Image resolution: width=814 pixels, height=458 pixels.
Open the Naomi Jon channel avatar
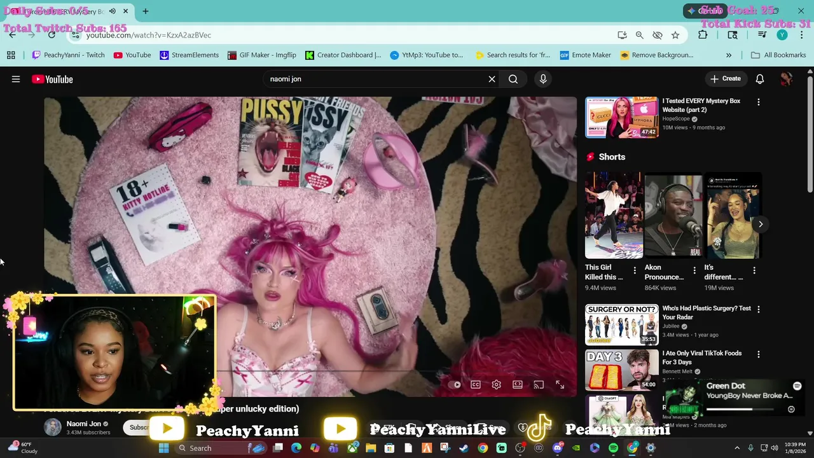(x=53, y=427)
